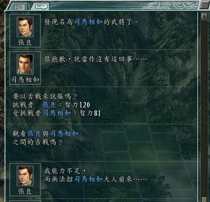
Task: Click the blue 司馬相如 name beside 受挑戰者
Action: click(x=57, y=113)
